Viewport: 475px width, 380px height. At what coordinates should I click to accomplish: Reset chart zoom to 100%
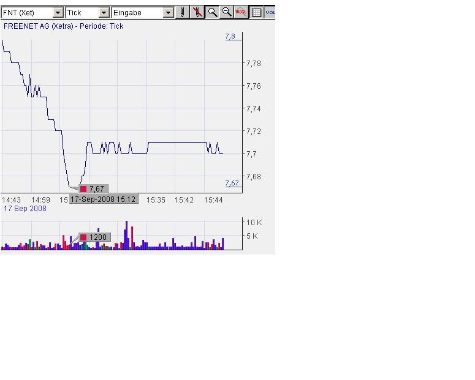tap(241, 12)
